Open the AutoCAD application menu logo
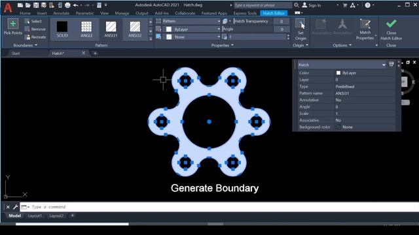The image size is (419, 235). [x=8, y=8]
